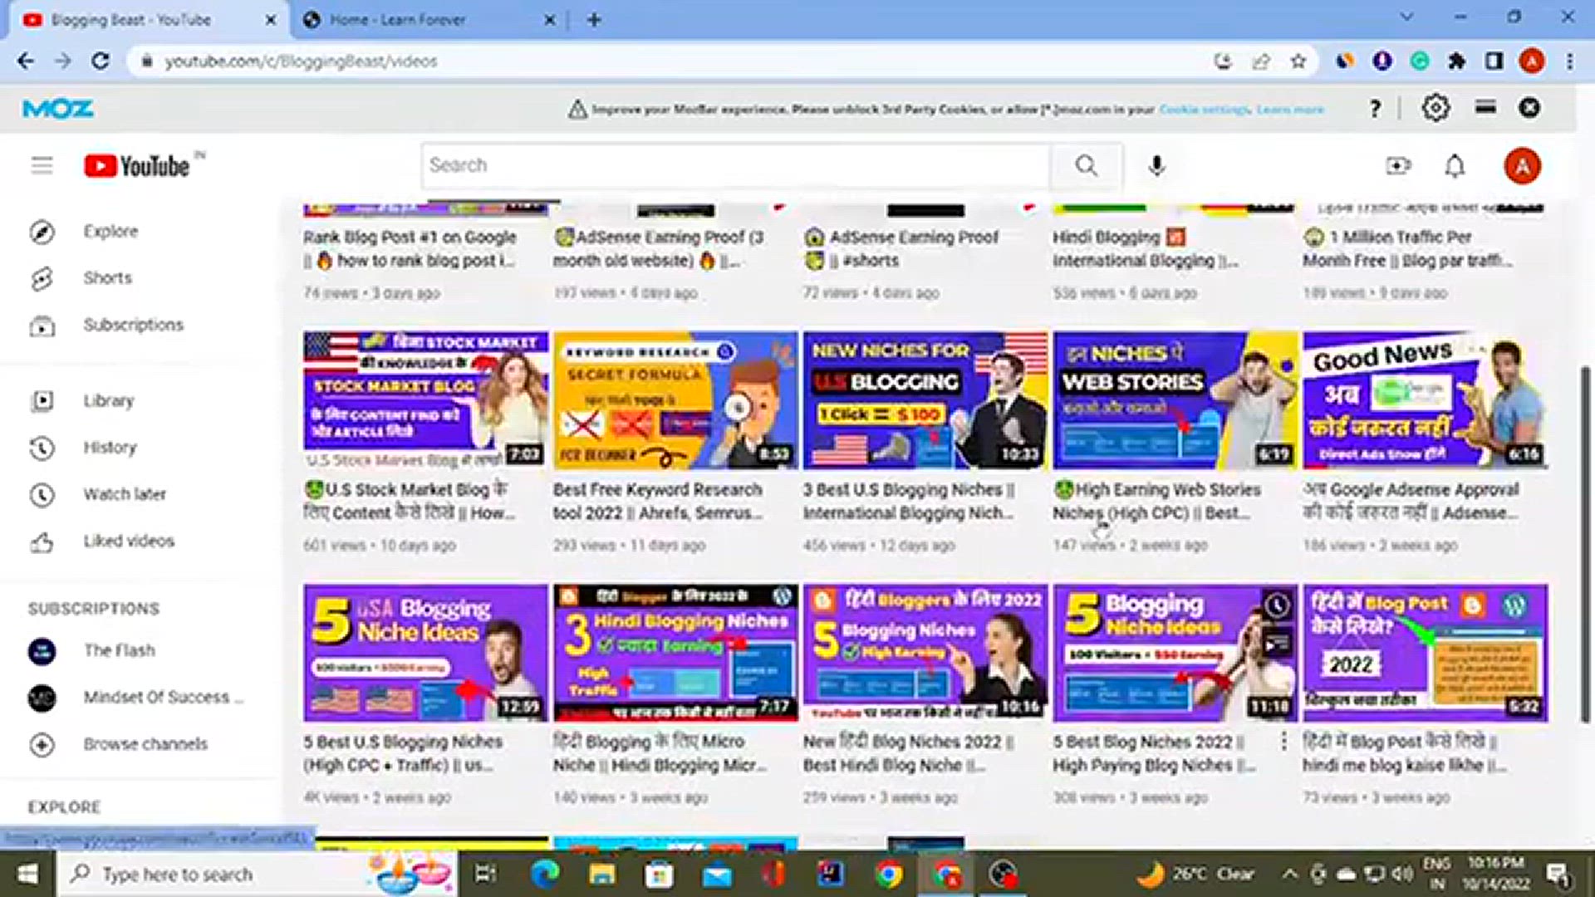Screen dimensions: 1595x897
Task: Open Hindi Blogging Micro Niche video title
Action: click(x=660, y=753)
